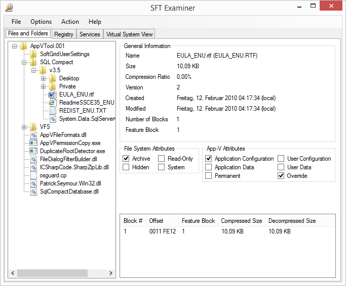Click the SFT Examiner app icon in title bar
The width and height of the screenshot is (346, 286).
pyautogui.click(x=9, y=8)
